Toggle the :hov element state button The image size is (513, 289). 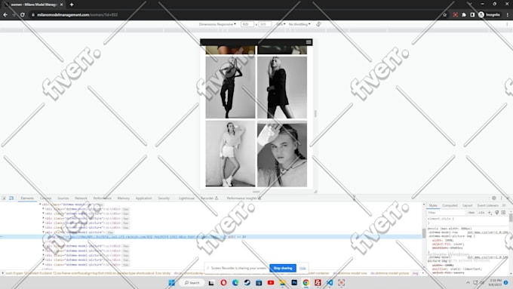[471, 213]
